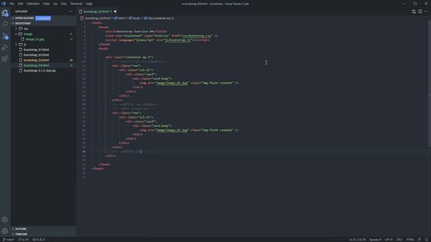This screenshot has width=431, height=242.
Task: Follow the css/bootstrap.css link in code
Action: [x=197, y=36]
